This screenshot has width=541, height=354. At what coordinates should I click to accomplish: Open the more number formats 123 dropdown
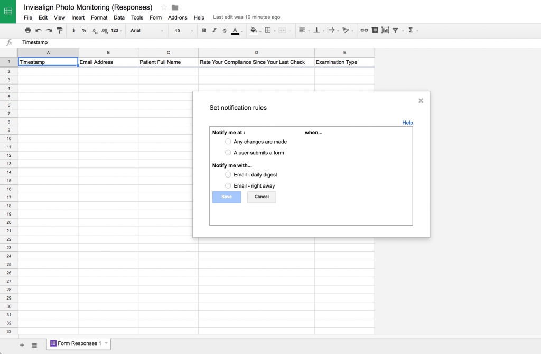click(116, 30)
